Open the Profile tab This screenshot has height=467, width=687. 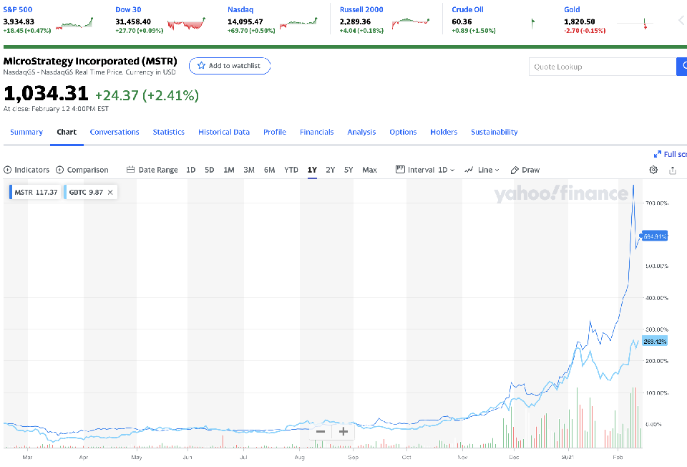coord(275,132)
